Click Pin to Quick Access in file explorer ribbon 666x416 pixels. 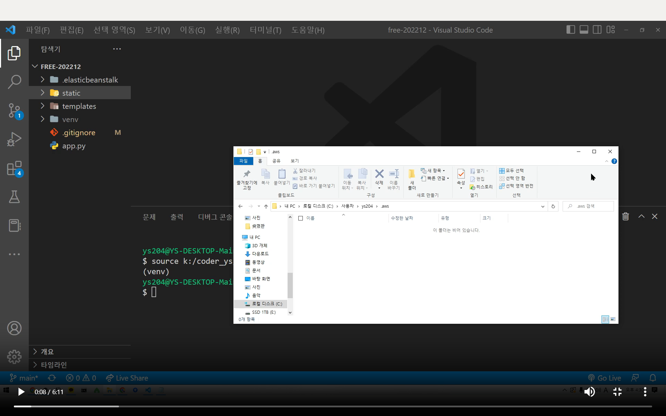tap(247, 180)
